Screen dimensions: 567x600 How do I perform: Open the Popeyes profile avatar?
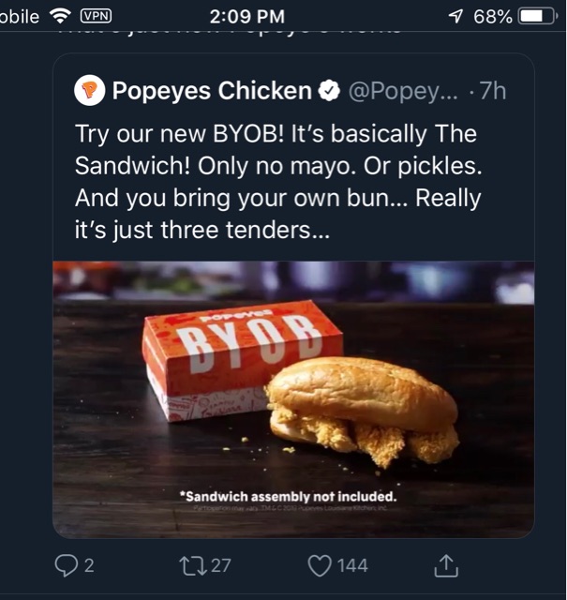90,91
